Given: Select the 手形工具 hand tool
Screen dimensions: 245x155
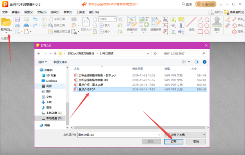Looking at the screenshot, I should click(57, 19).
